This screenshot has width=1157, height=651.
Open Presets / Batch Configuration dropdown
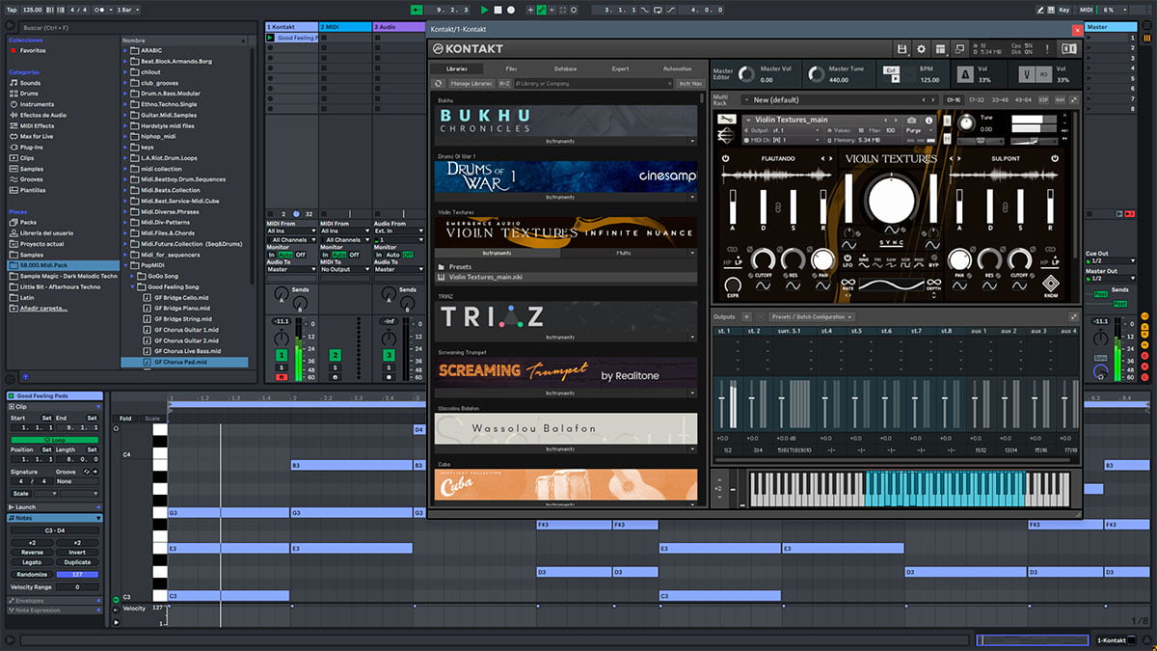(x=812, y=316)
